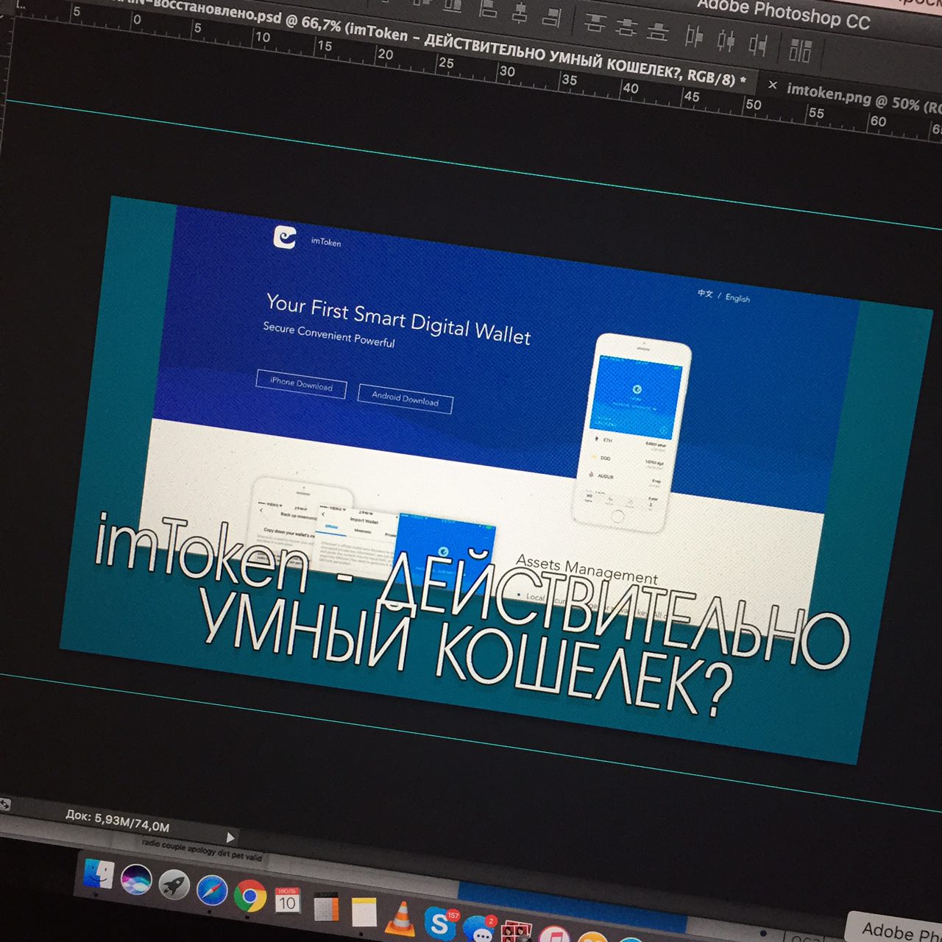Click the horizontal ruler at mark 30

point(507,71)
